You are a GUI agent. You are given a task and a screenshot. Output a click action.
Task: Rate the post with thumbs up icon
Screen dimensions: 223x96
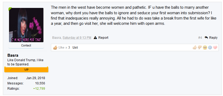(195, 47)
